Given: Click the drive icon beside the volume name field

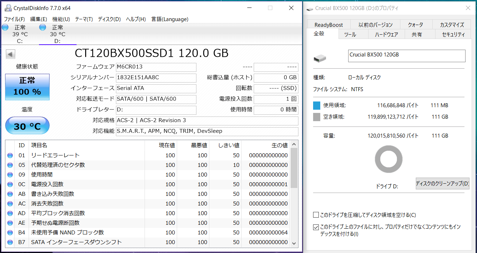Looking at the screenshot, I should click(320, 58).
